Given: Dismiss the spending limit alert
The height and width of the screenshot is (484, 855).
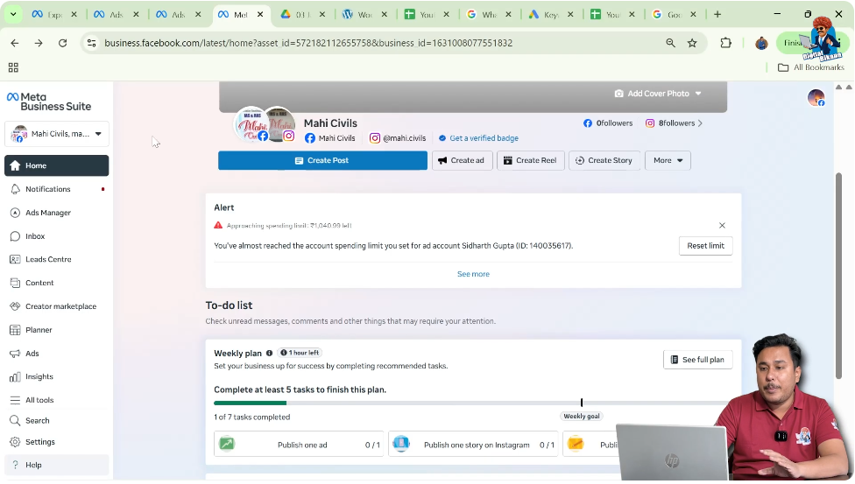Looking at the screenshot, I should coord(722,226).
